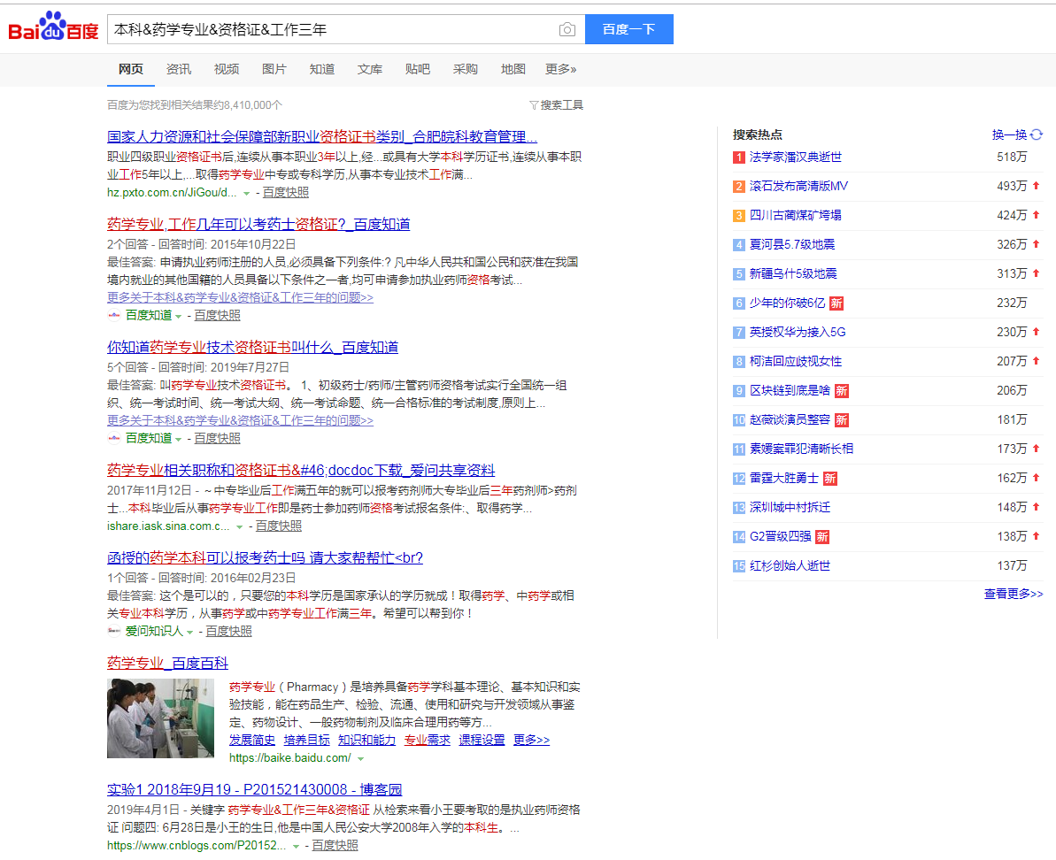Click the 百度一下 search button
The image size is (1056, 860).
tap(629, 29)
